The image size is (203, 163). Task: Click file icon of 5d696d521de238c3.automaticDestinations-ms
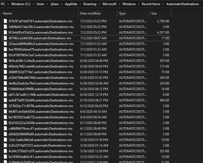pyautogui.click(x=5, y=27)
